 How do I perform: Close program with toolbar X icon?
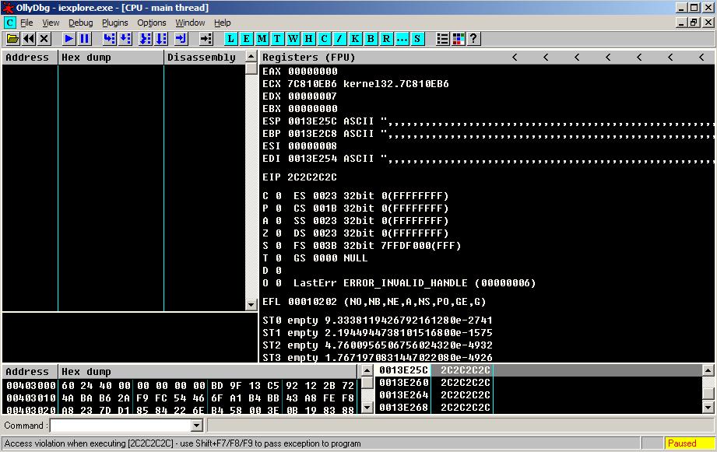(x=44, y=39)
